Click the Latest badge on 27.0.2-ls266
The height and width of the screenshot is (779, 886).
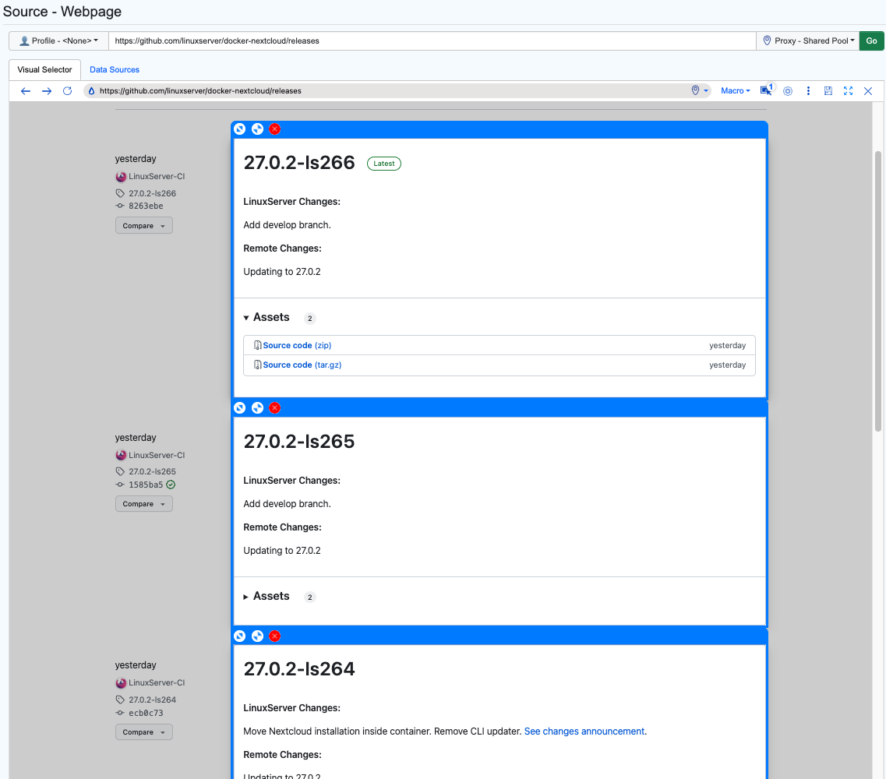click(384, 164)
